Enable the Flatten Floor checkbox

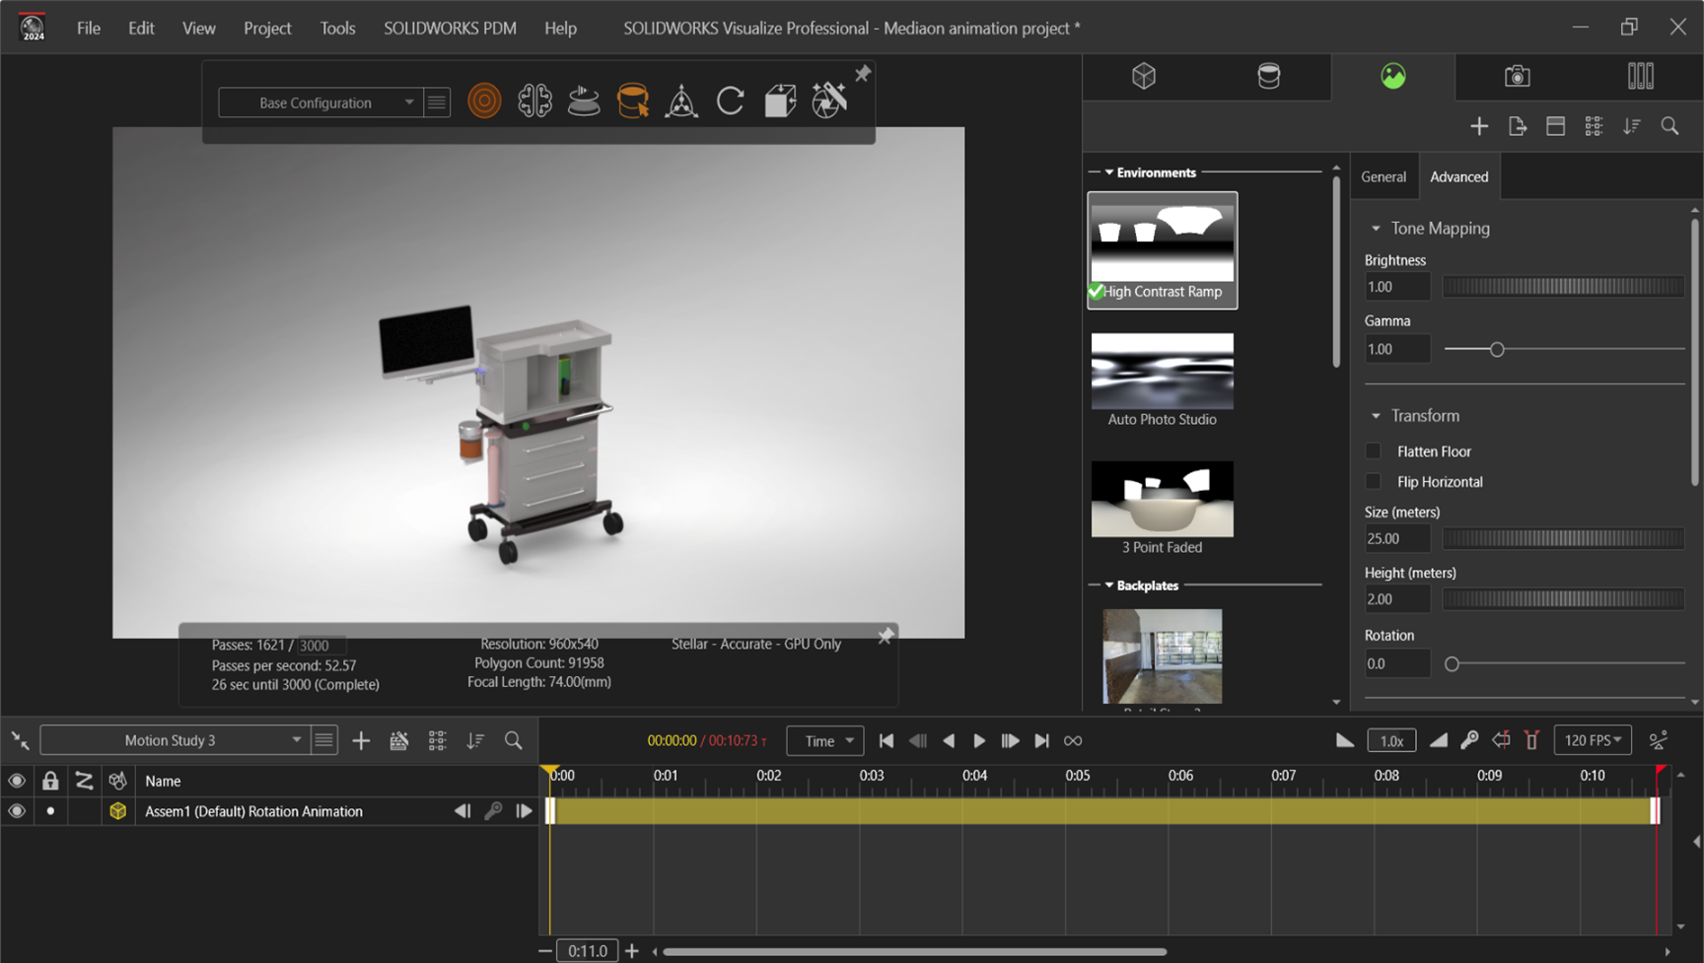pos(1373,451)
